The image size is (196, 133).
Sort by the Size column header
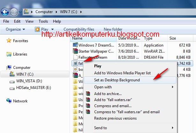click(180, 38)
